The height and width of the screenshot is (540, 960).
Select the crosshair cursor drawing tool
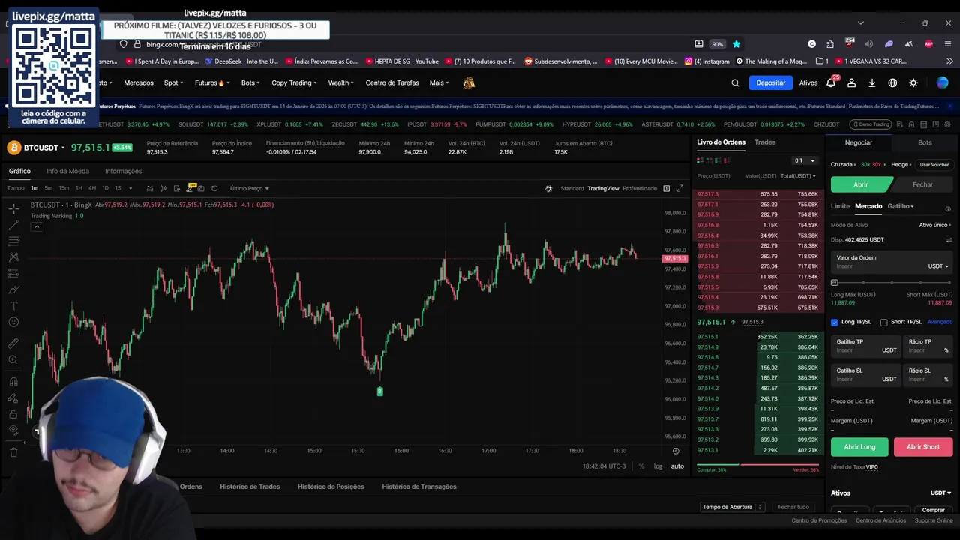tap(13, 209)
